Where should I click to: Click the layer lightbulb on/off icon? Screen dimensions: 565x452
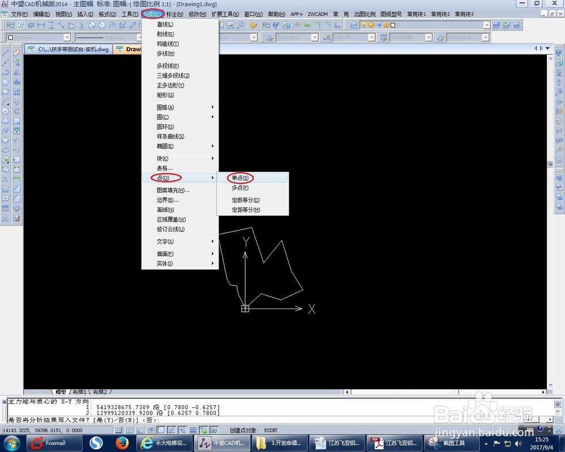click(x=364, y=25)
